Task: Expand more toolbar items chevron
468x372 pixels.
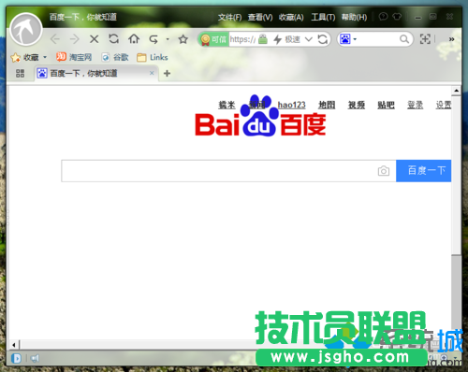Action: tap(451, 39)
